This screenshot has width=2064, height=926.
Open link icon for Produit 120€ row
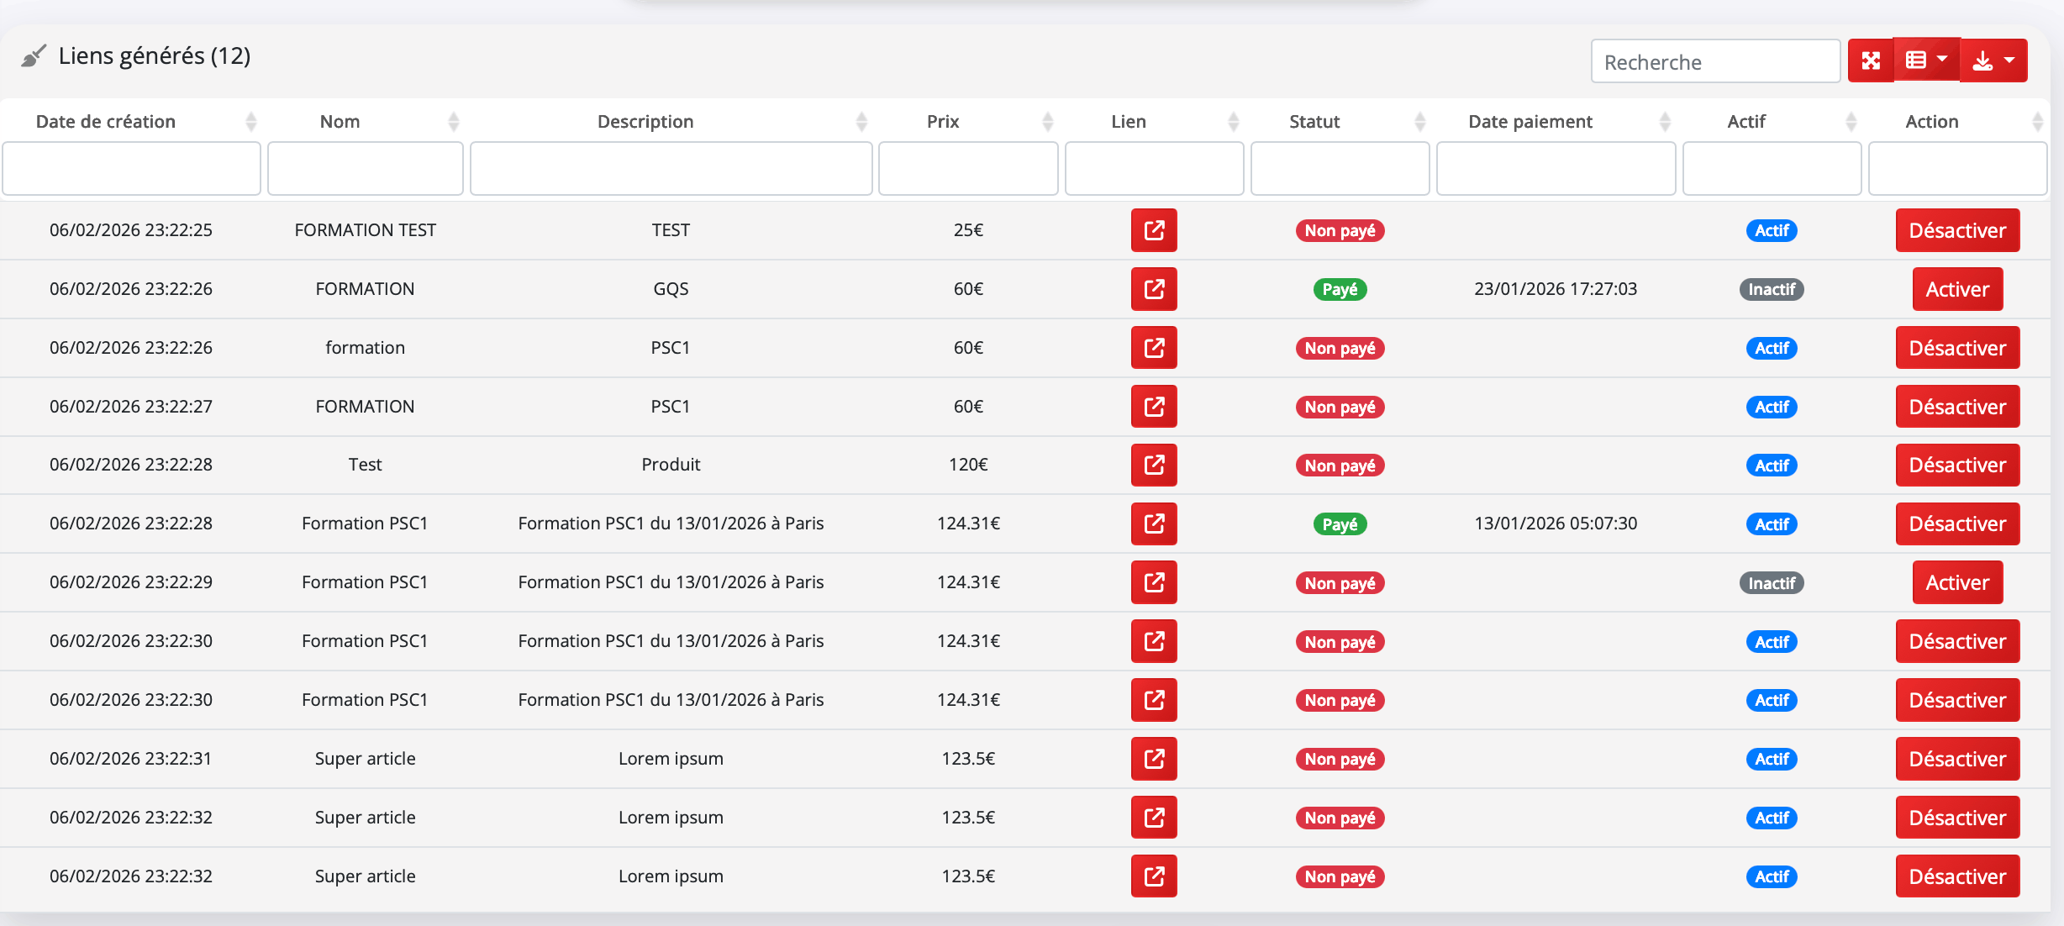[1153, 465]
